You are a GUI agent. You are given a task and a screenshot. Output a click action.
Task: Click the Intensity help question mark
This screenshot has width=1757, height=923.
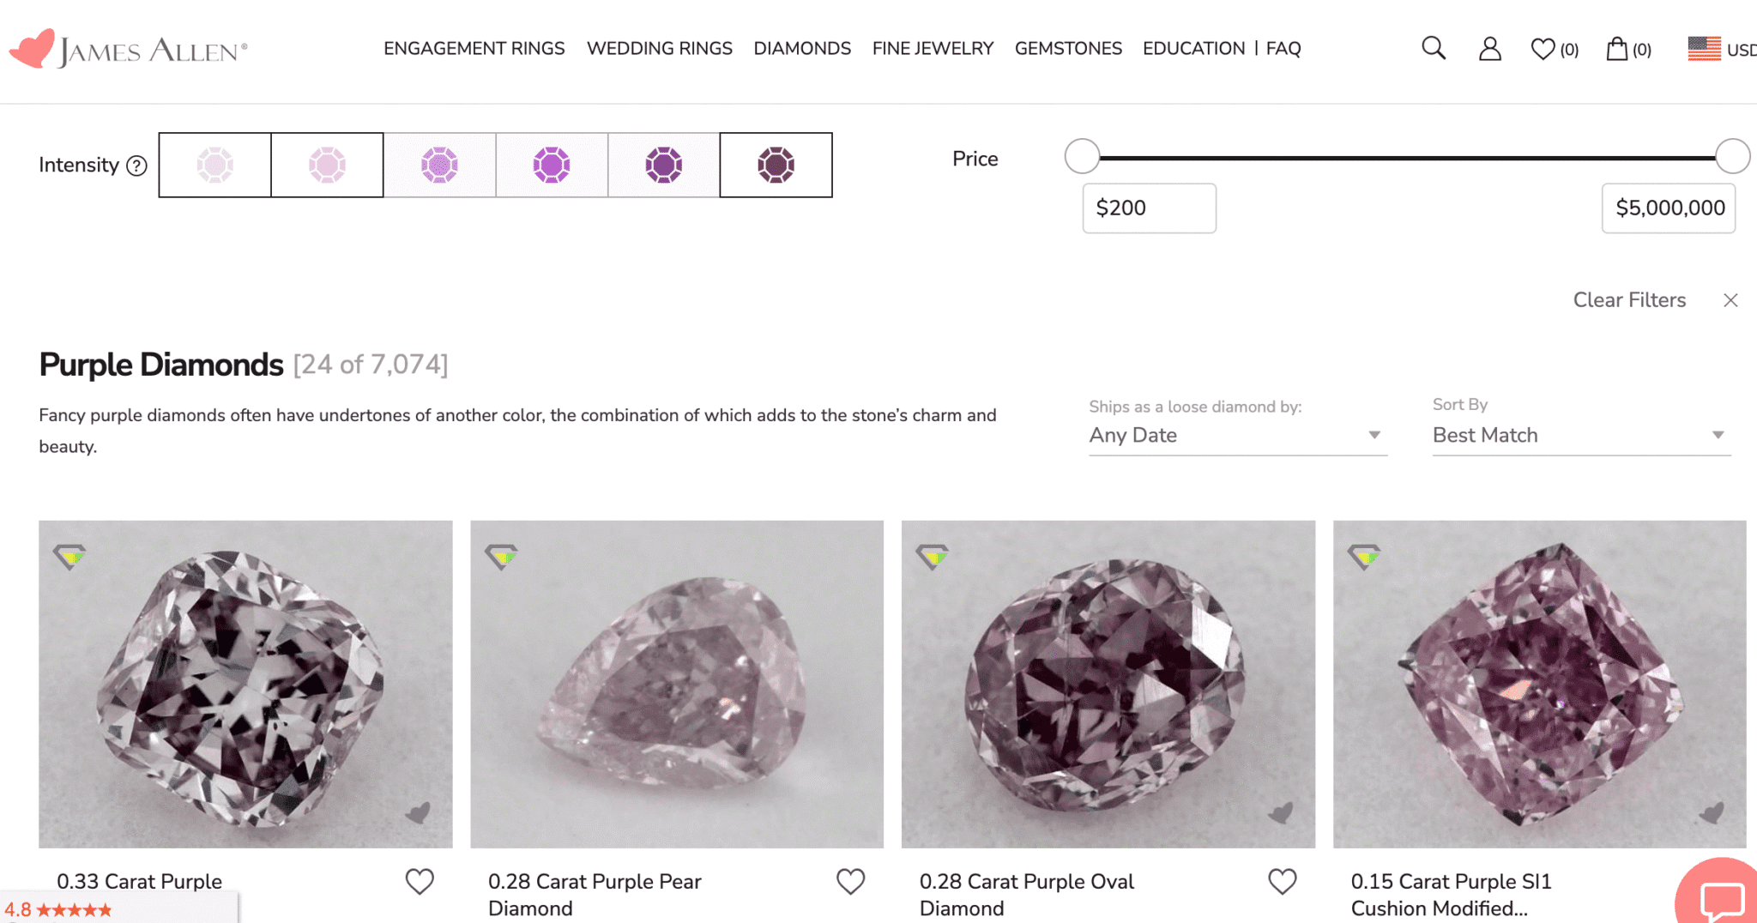pyautogui.click(x=137, y=166)
